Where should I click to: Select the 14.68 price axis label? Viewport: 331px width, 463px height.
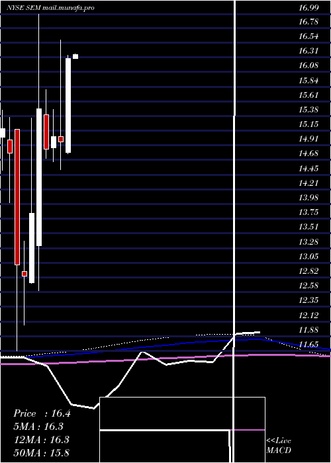tap(308, 153)
